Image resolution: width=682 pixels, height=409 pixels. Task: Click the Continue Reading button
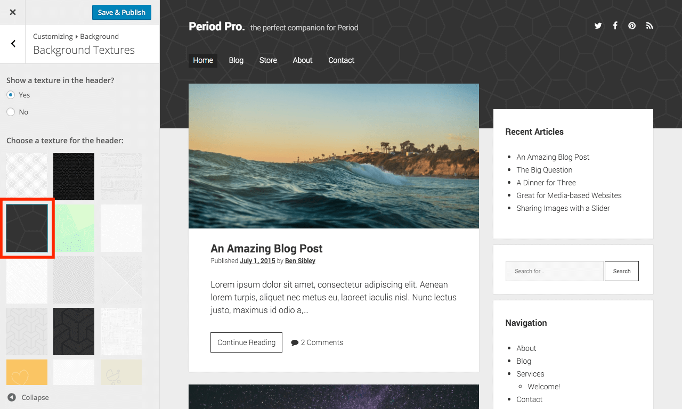point(246,342)
